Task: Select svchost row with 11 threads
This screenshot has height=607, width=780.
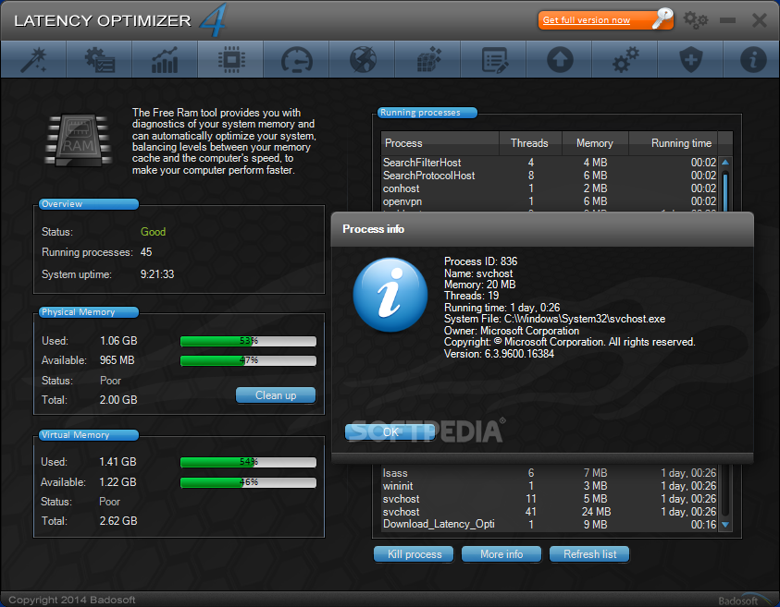Action: [x=550, y=499]
